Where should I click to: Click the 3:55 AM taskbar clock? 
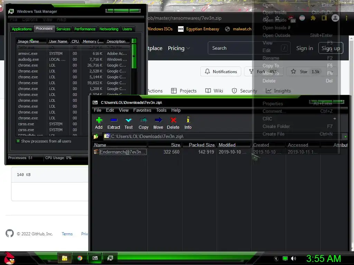(x=324, y=258)
